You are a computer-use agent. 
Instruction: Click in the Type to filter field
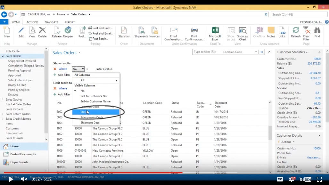(207, 52)
